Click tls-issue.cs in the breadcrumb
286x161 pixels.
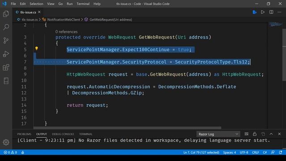[29, 20]
